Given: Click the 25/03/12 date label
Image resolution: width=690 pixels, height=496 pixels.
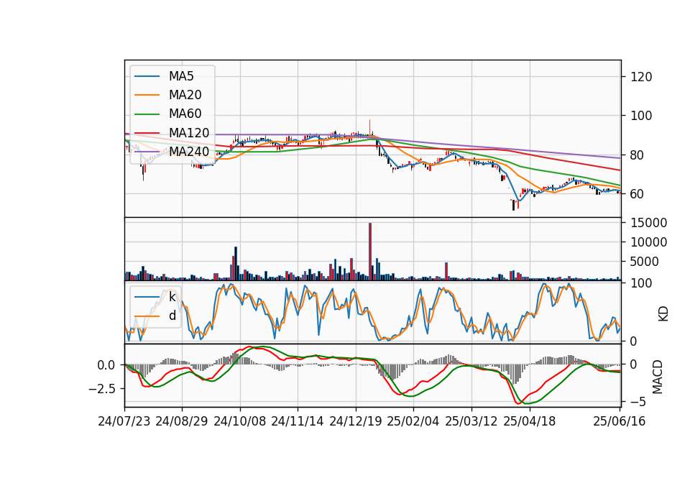Looking at the screenshot, I should (x=471, y=421).
